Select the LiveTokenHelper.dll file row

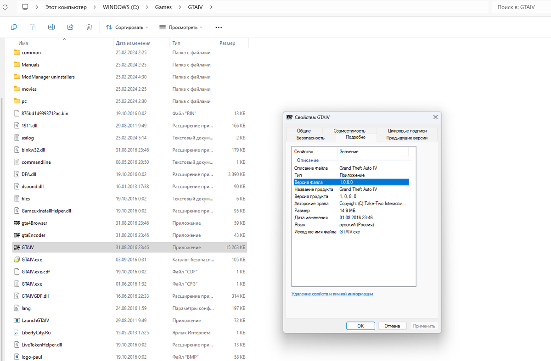click(130, 344)
